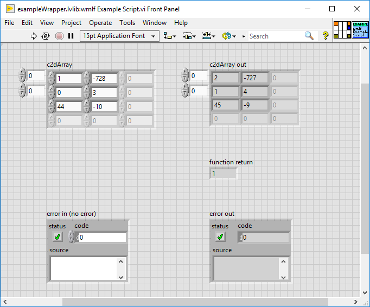
Task: Click the Abort Execution stop button
Action: [x=59, y=36]
